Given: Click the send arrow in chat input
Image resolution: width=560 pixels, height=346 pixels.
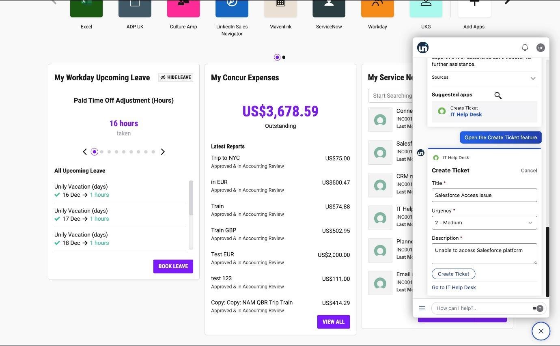Looking at the screenshot, I should (x=540, y=308).
